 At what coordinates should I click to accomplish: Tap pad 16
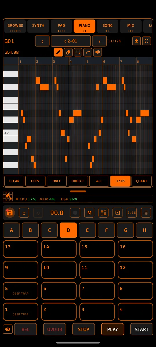(135, 249)
